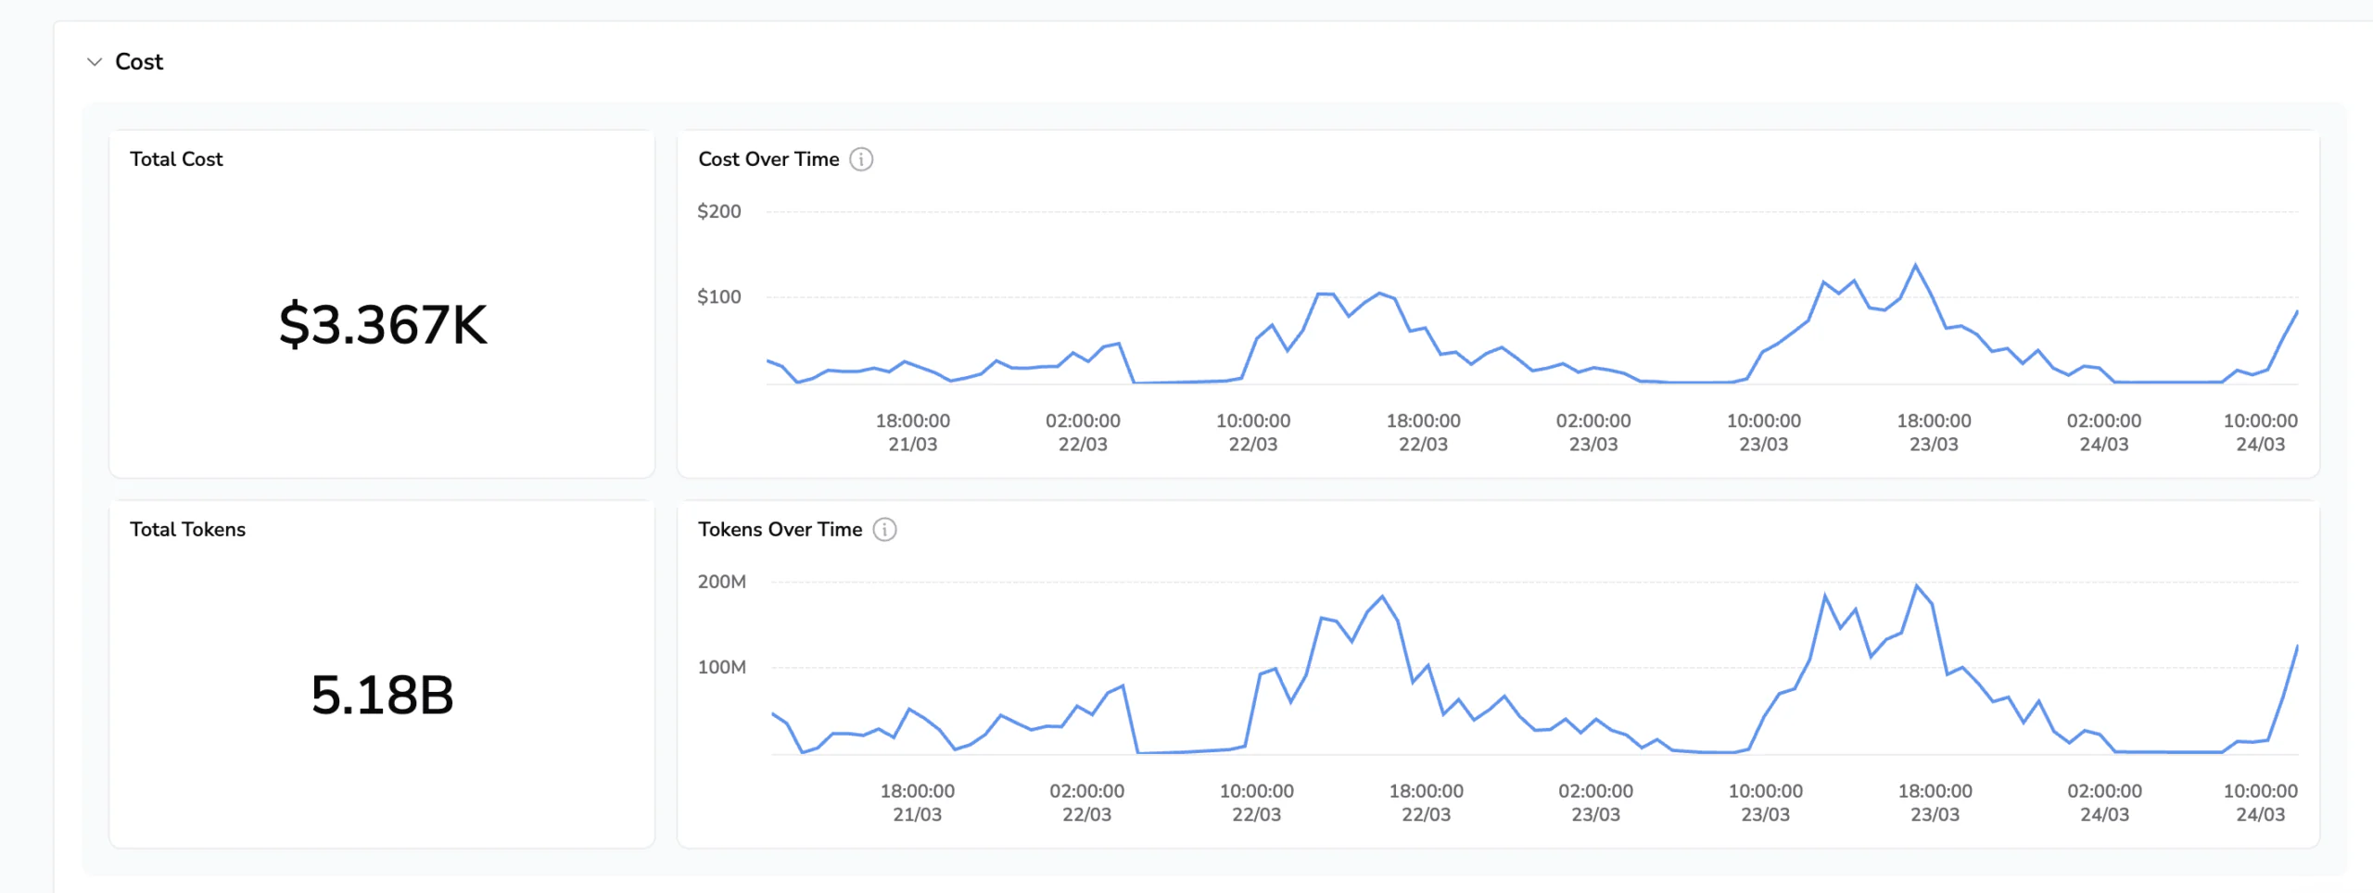The height and width of the screenshot is (893, 2373).
Task: Click the $100 label on the cost axis
Action: (x=719, y=297)
